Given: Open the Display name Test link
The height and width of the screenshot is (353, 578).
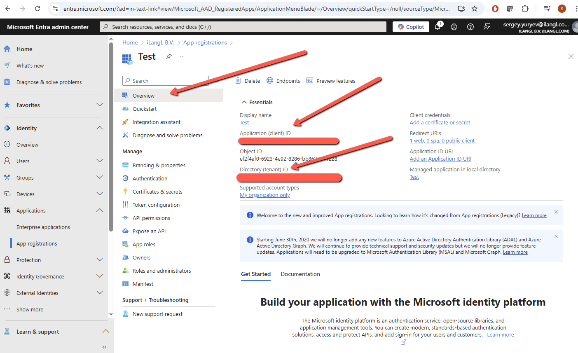Looking at the screenshot, I should point(244,122).
